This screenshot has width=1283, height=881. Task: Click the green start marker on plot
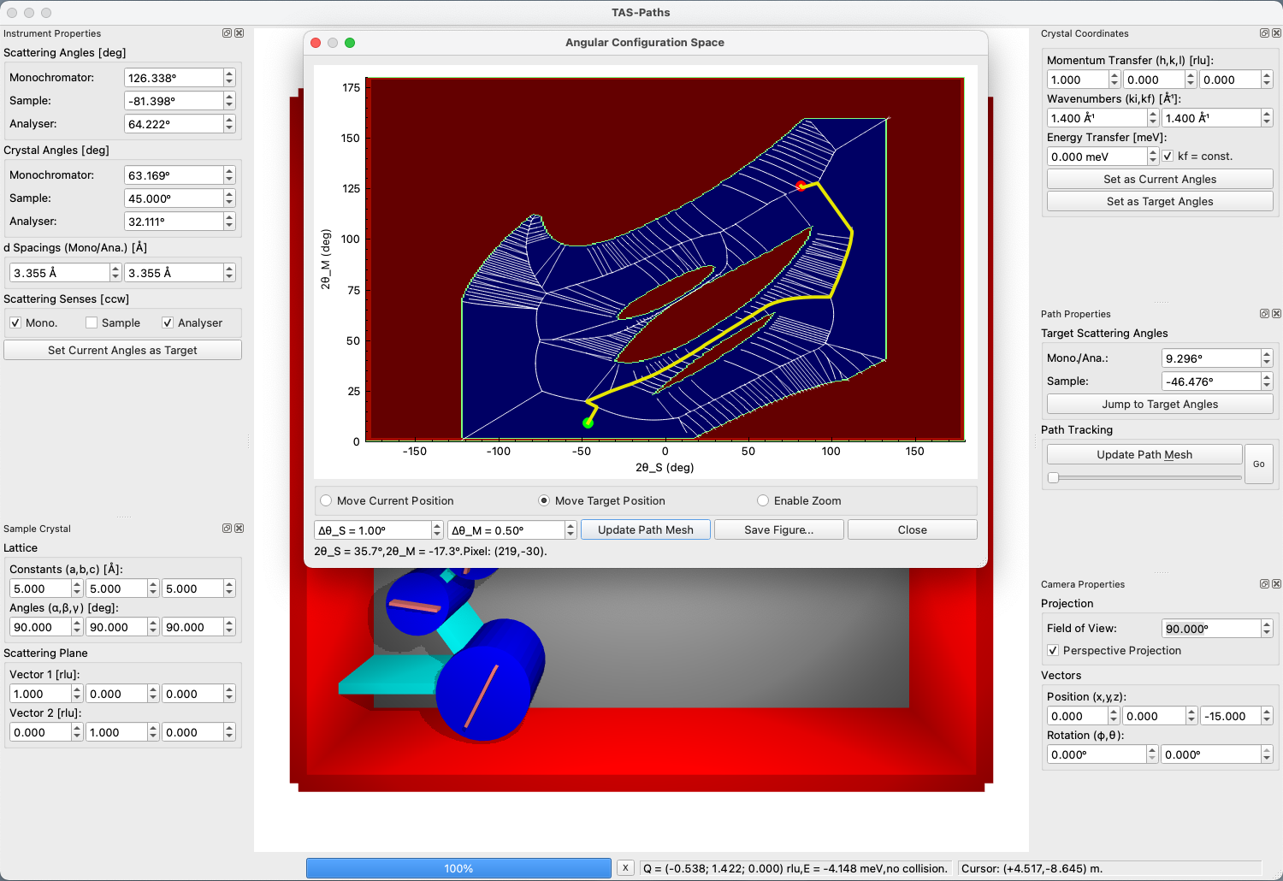click(588, 423)
